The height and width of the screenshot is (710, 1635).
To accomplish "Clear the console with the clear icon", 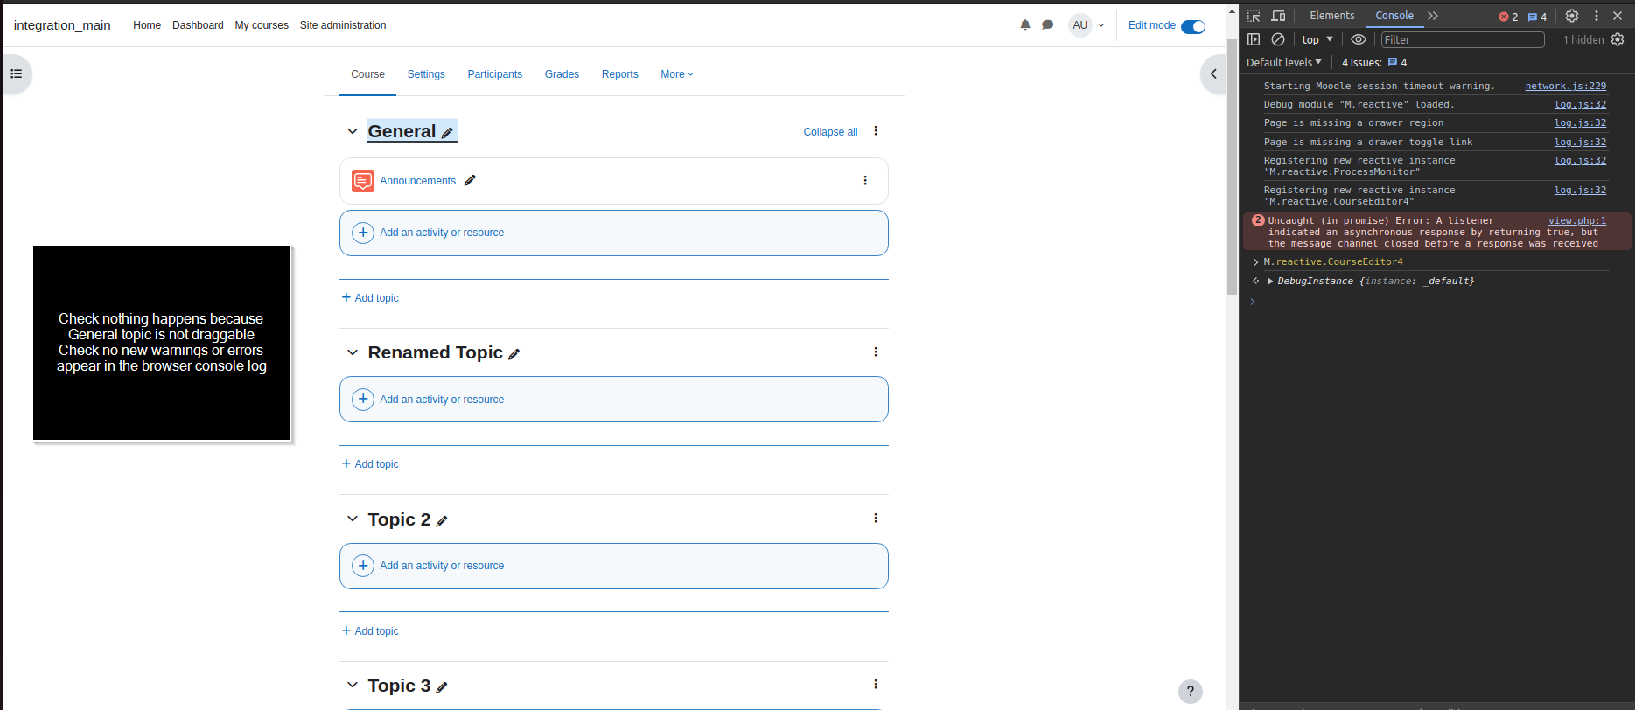I will point(1278,39).
